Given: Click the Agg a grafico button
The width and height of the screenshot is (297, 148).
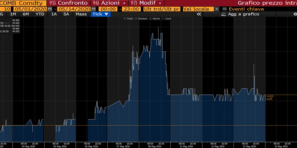Looking at the screenshot, I should [239, 14].
